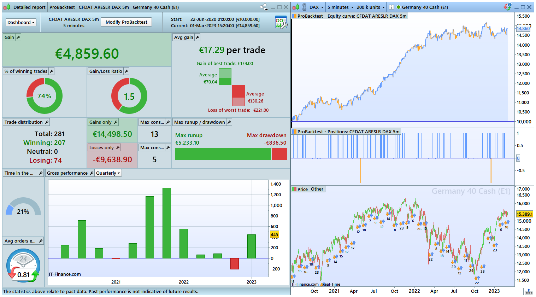Image resolution: width=536 pixels, height=297 pixels.
Task: Select the ProBacktest title segment
Action: 62,7
